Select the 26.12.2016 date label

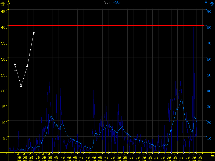coord(18,157)
